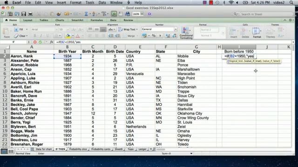Screen dimensions: 298x167
Task: Click the row 10 header
Action: click(5, 91)
